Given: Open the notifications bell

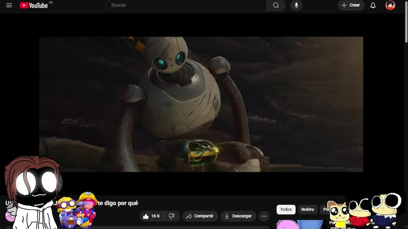Looking at the screenshot, I should pyautogui.click(x=373, y=5).
